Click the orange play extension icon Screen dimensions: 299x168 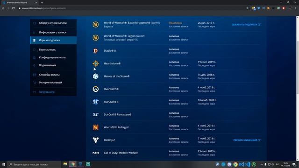click(269, 8)
